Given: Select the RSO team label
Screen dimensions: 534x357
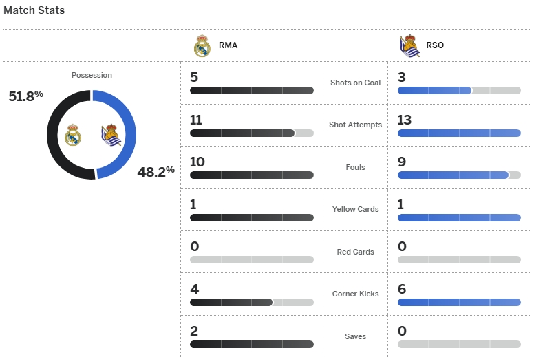Looking at the screenshot, I should click(435, 46).
